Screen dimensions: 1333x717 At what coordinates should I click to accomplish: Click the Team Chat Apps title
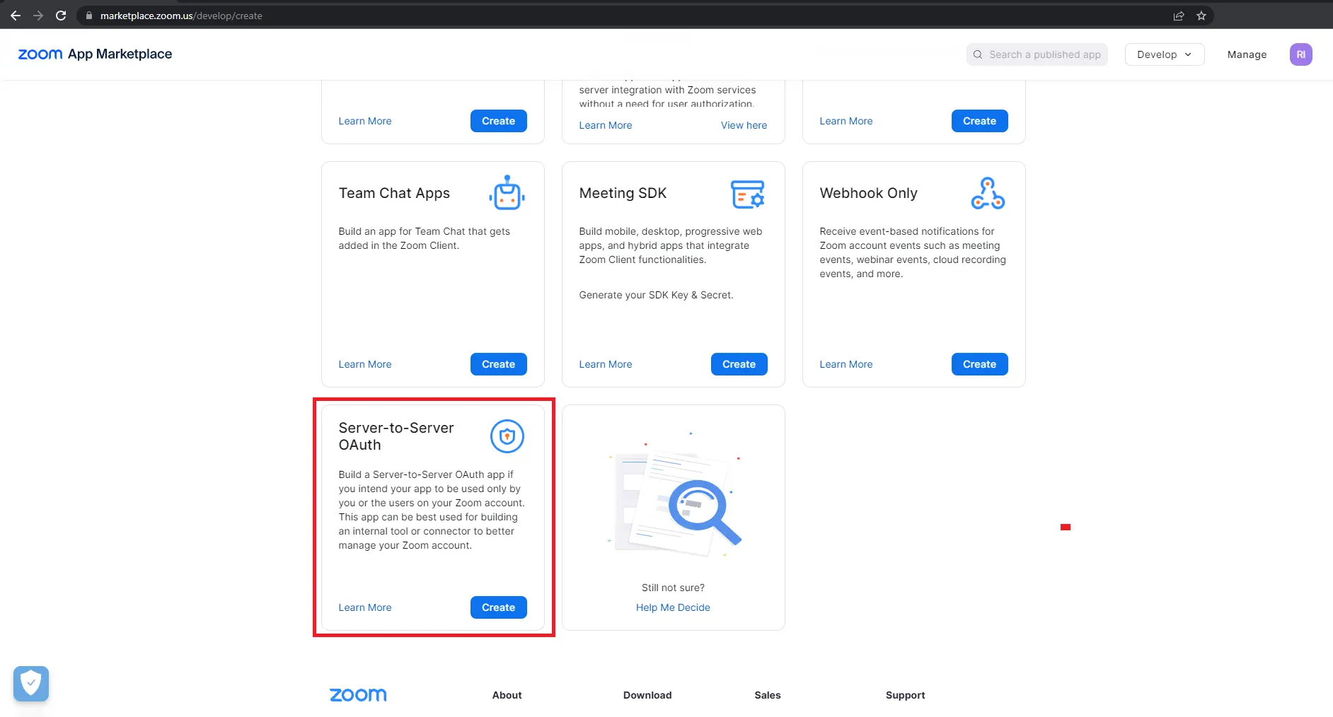click(394, 193)
